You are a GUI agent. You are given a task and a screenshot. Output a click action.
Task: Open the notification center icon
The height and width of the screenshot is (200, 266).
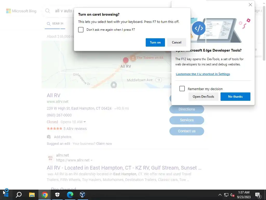pos(258,195)
